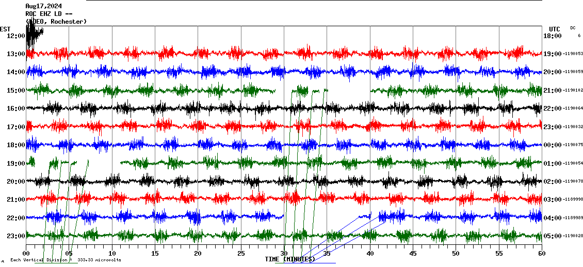This screenshot has height=267, width=583.
Task: Click the 15:00 EST row label
Action: [x=16, y=91]
